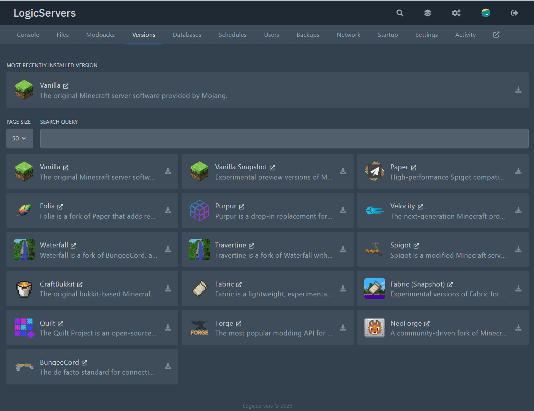Open the Databases tab
The image size is (534, 411).
click(x=187, y=35)
